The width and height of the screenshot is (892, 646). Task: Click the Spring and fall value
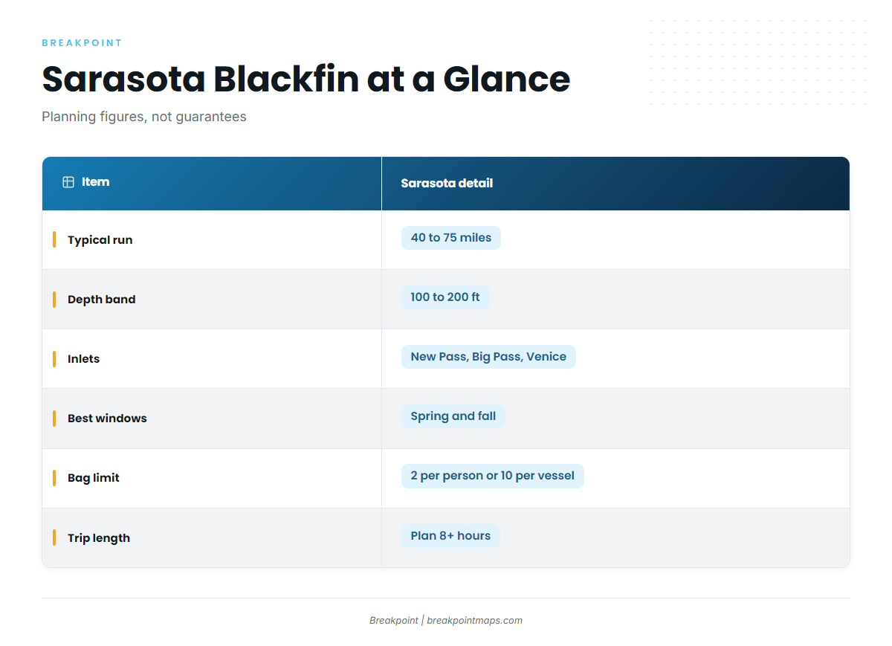pos(453,416)
